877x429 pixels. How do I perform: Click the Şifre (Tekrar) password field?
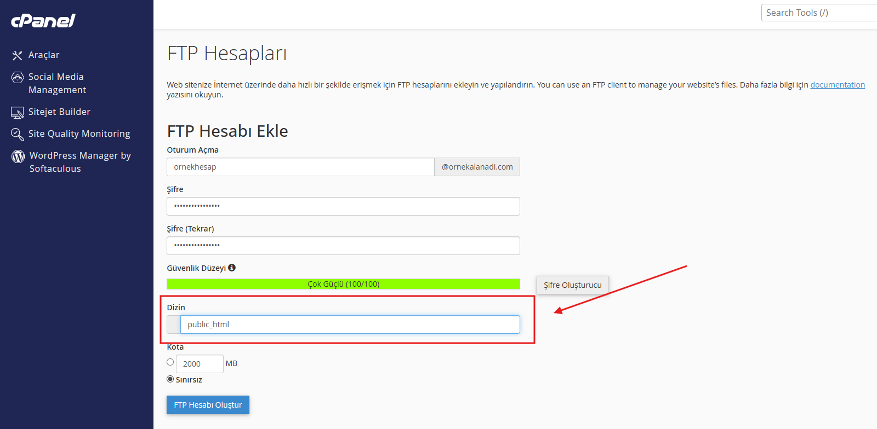(x=343, y=246)
